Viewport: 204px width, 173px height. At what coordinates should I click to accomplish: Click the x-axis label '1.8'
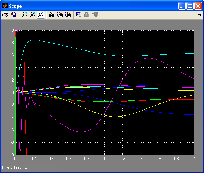[176, 159]
